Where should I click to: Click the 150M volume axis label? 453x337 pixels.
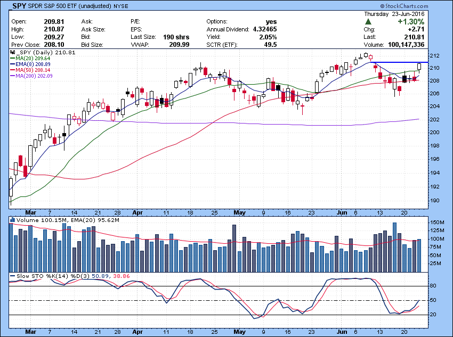point(437,223)
